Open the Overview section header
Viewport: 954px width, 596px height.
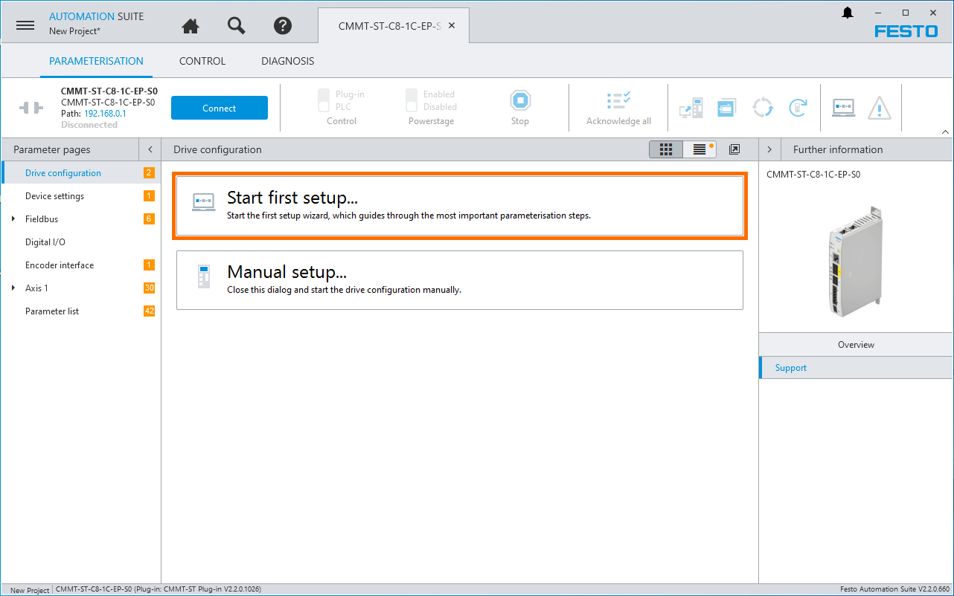pos(856,345)
